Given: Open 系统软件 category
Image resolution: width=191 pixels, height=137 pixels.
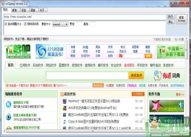Looking at the screenshot, I should tap(38, 65).
